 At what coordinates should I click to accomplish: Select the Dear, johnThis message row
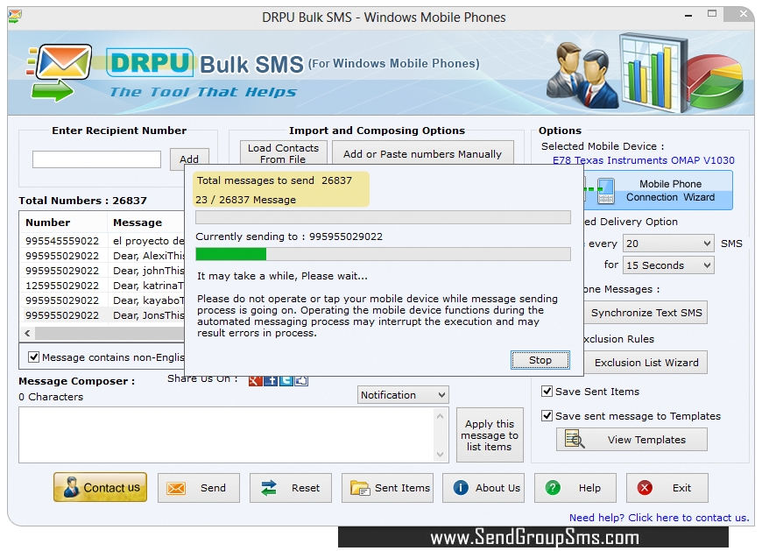[102, 271]
